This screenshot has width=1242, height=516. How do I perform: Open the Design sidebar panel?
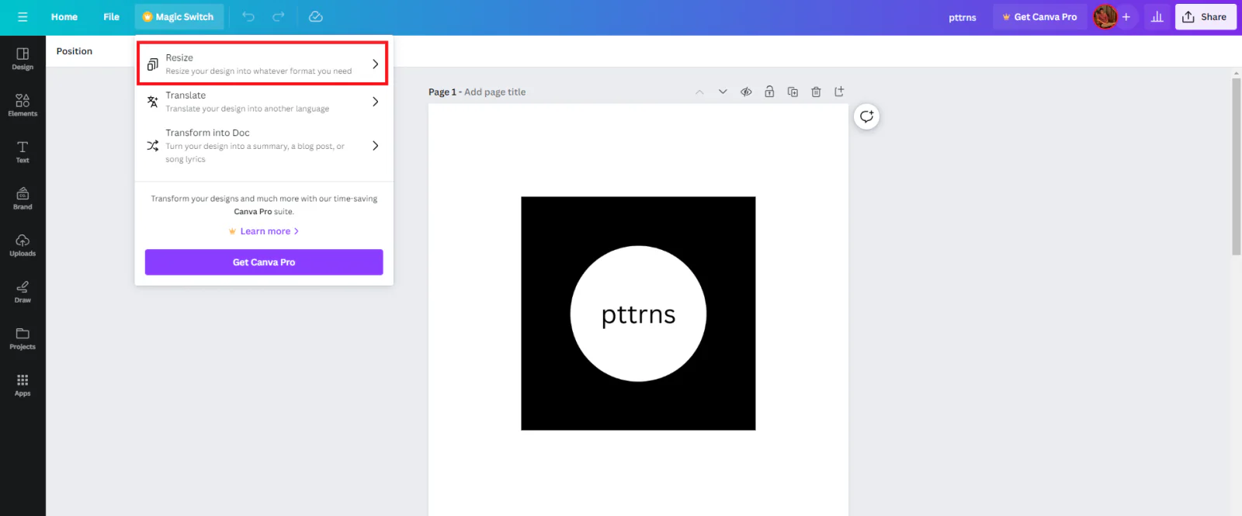pyautogui.click(x=23, y=58)
